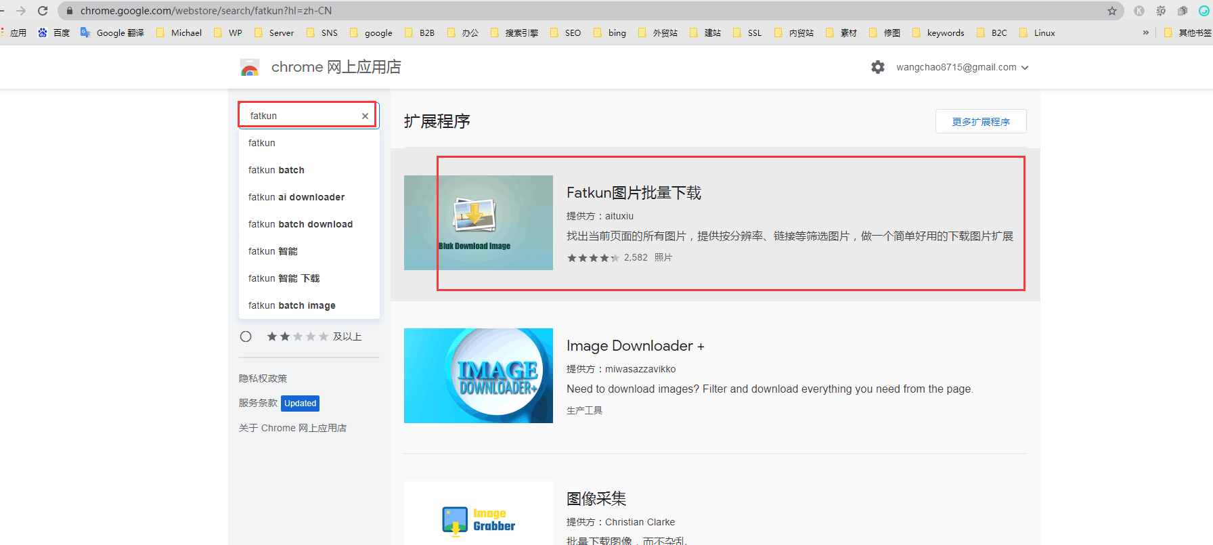
Task: Select suggestion 'fatkun 智能'
Action: coord(309,251)
